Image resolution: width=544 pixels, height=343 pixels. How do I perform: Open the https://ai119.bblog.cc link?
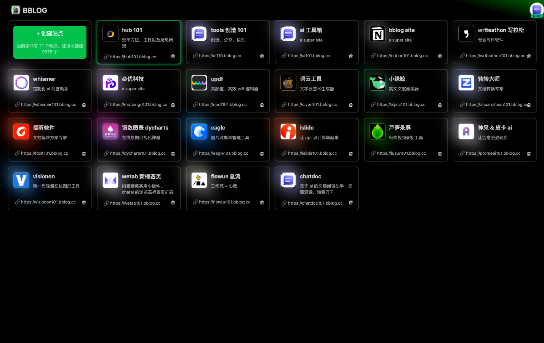coord(220,56)
